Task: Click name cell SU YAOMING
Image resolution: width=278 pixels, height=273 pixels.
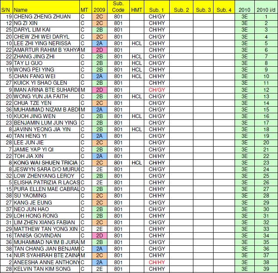Action: pos(46,196)
